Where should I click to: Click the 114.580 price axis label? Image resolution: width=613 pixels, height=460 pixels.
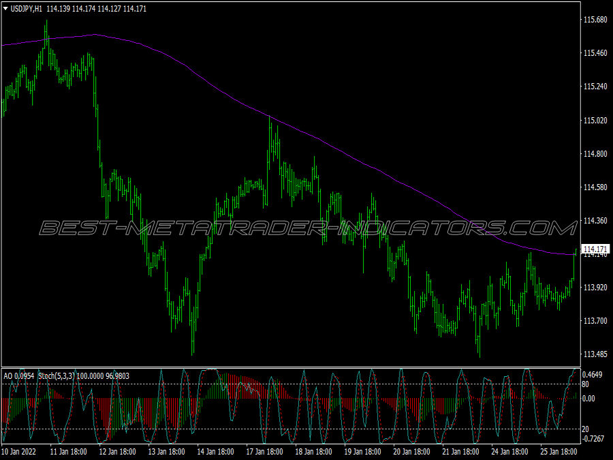click(x=595, y=187)
